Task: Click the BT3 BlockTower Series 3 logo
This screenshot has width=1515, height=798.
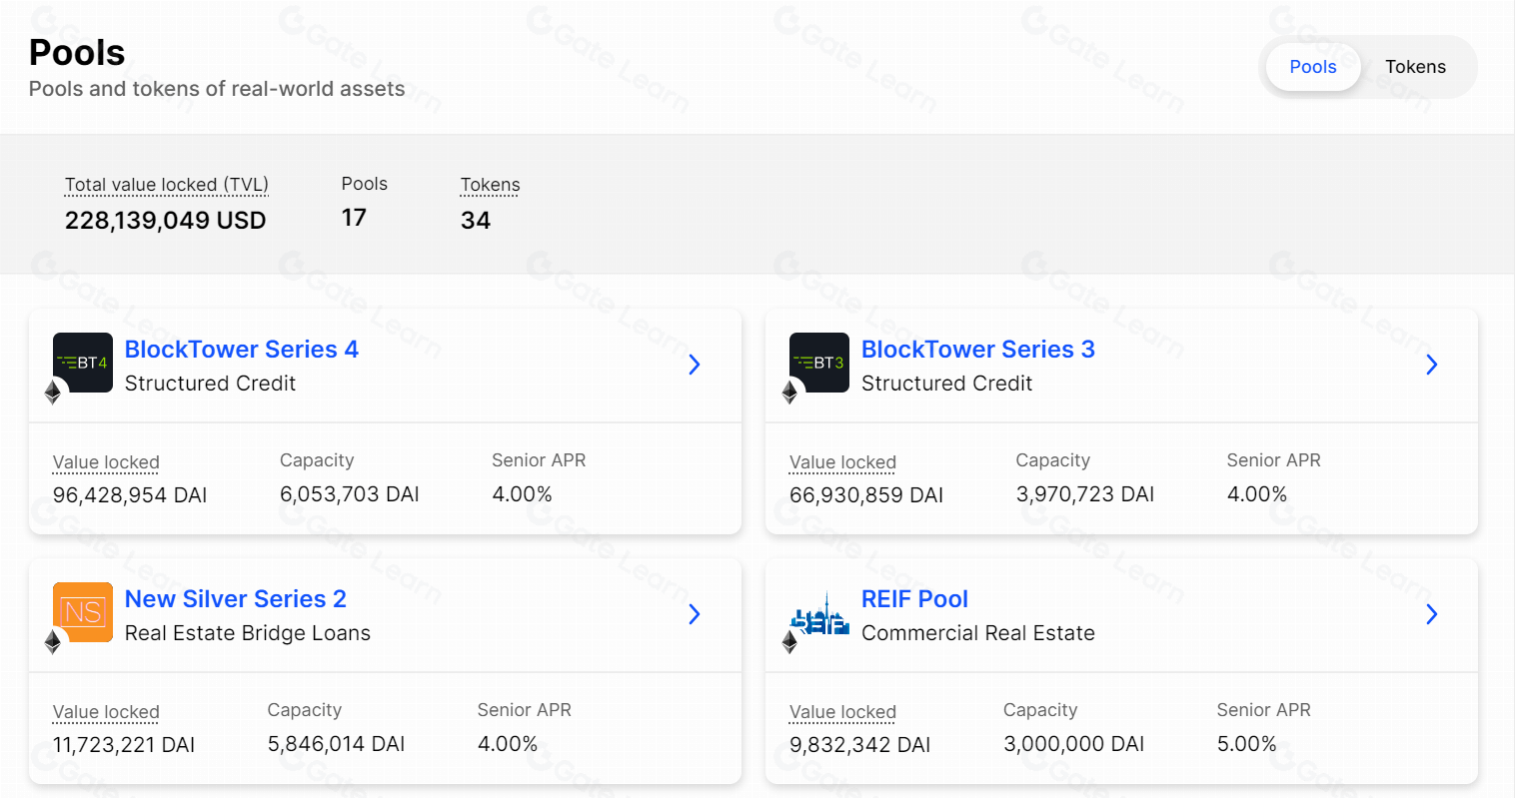Action: click(x=819, y=363)
